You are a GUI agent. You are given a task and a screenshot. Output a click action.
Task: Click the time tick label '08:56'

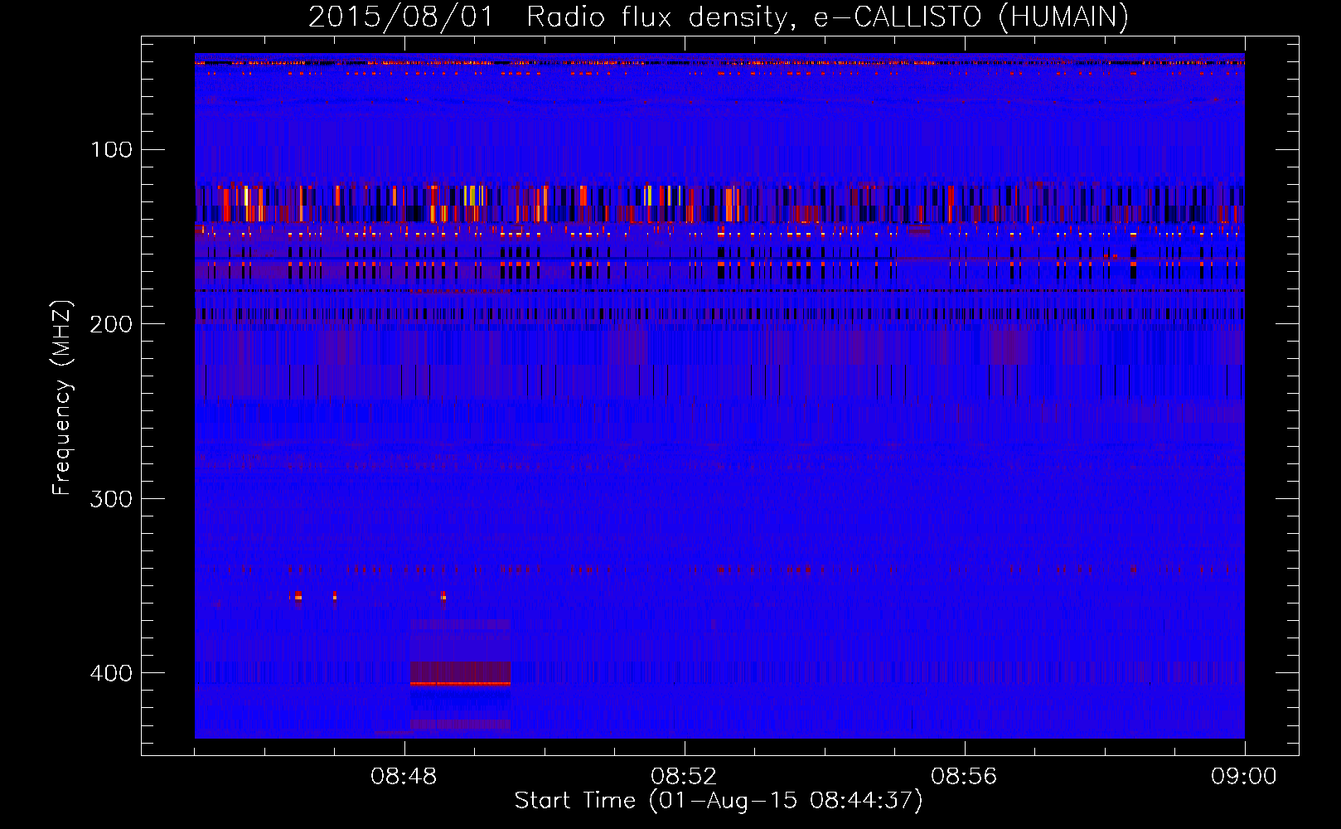click(x=964, y=777)
